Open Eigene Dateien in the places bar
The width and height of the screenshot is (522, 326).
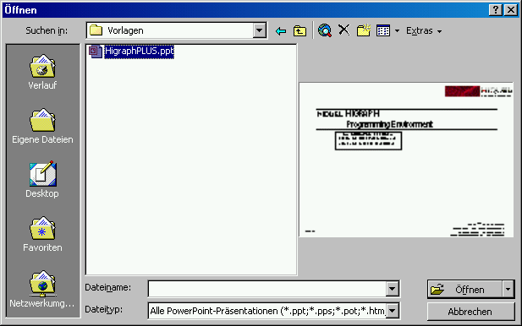coord(42,127)
